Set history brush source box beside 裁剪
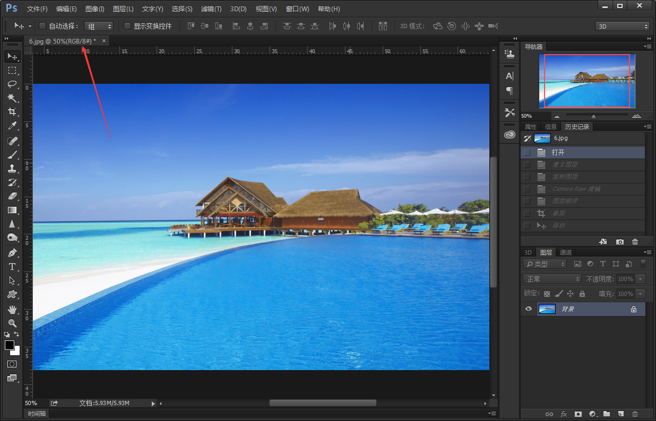The height and width of the screenshot is (421, 656). click(527, 213)
